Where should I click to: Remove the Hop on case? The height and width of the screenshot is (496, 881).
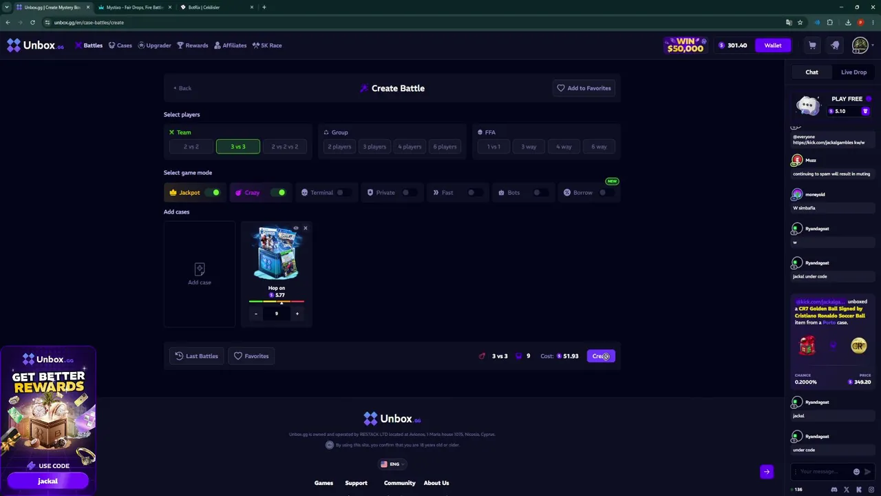(x=306, y=228)
